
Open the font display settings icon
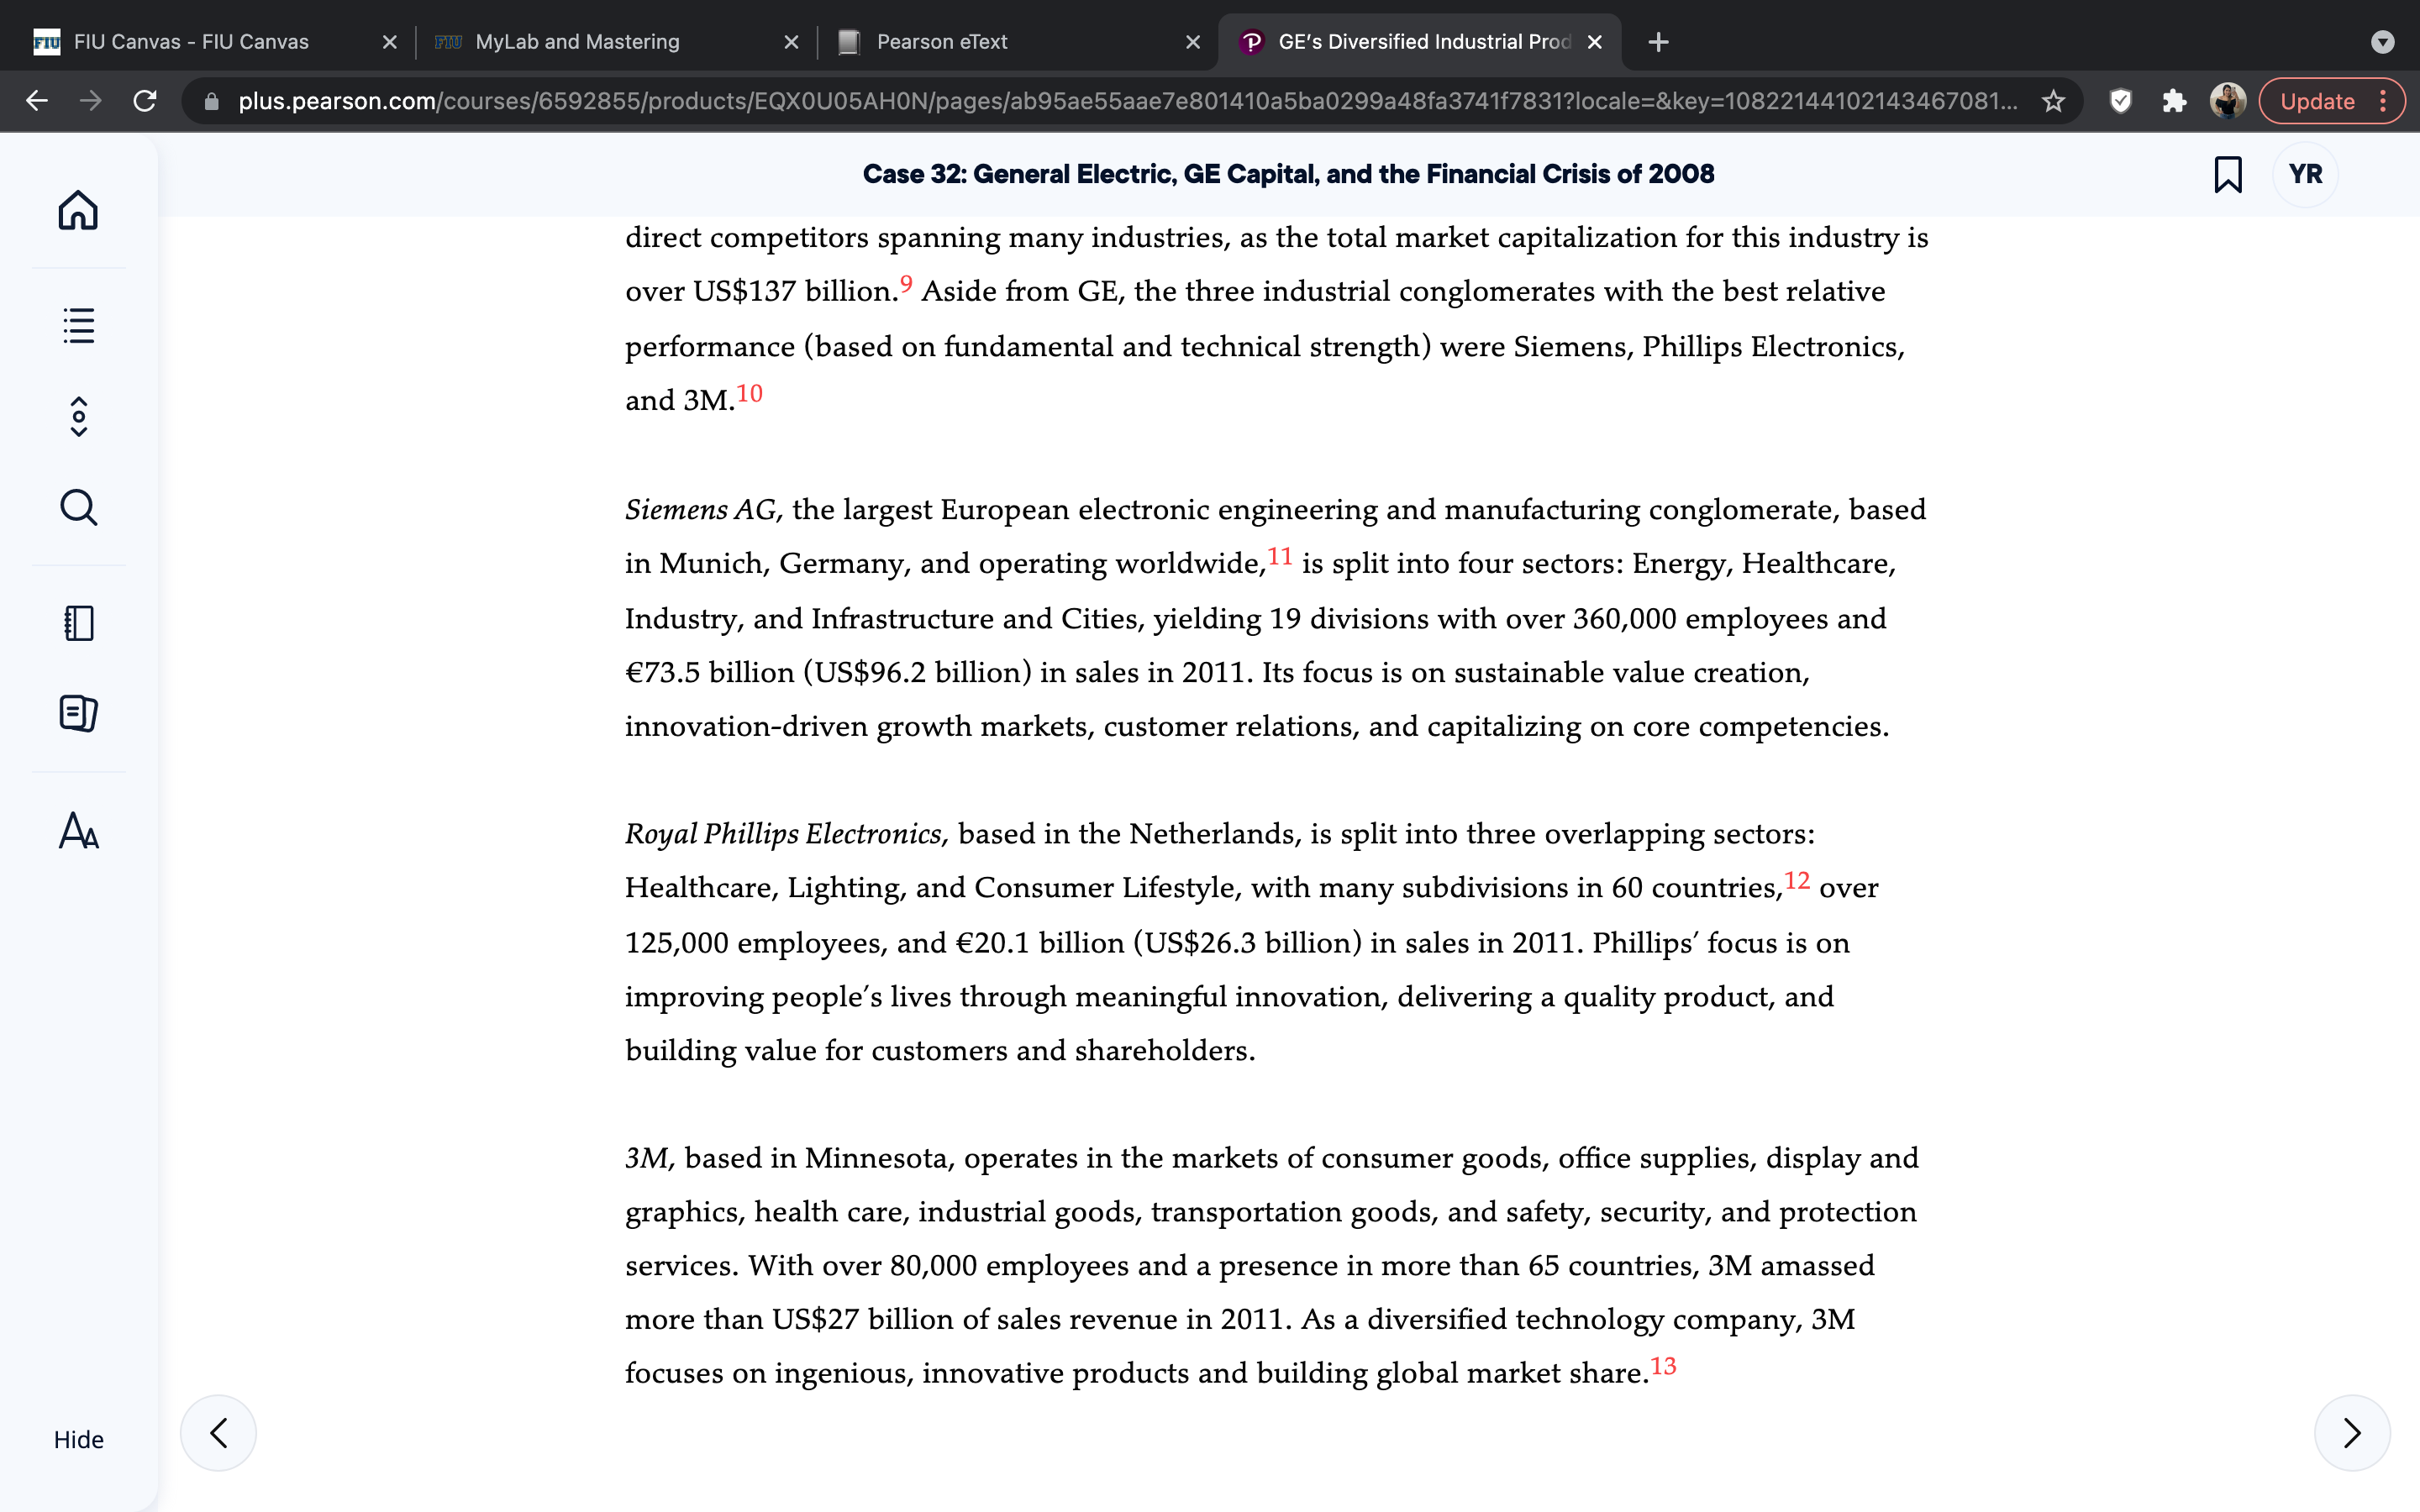[78, 830]
